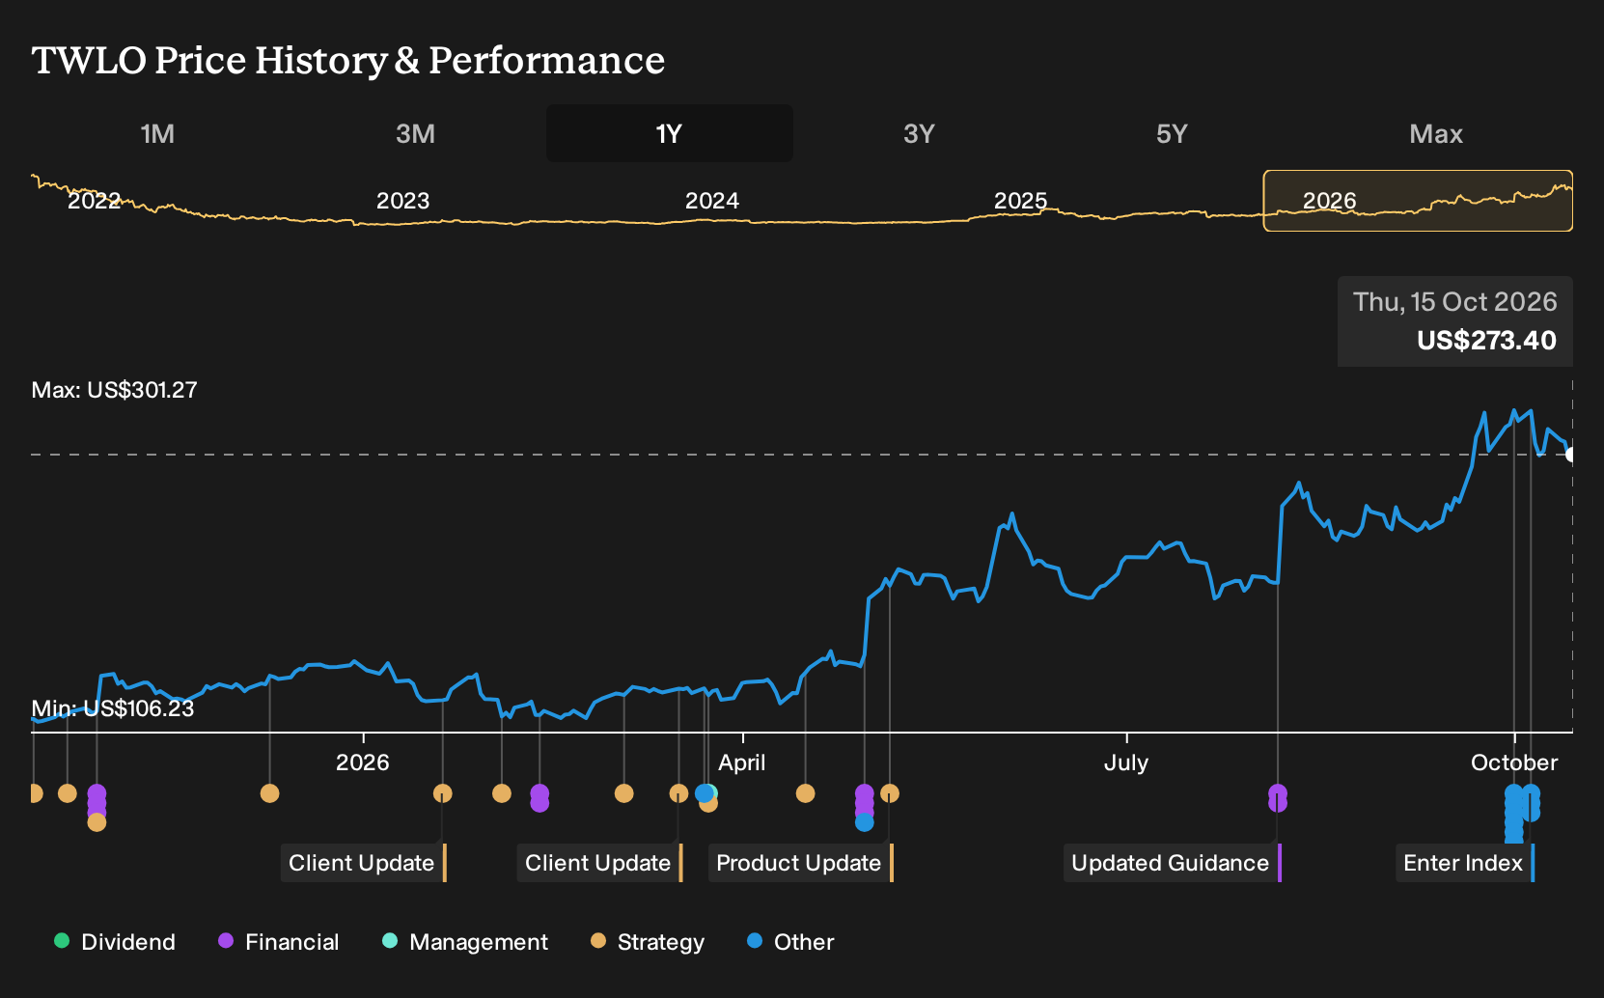Open the Product Update event label
The image size is (1604, 998).
[x=801, y=863]
